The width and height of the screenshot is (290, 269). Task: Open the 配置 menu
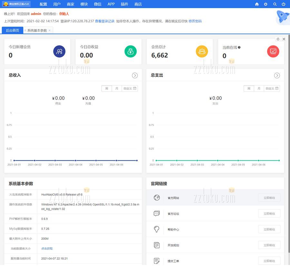[43, 4]
